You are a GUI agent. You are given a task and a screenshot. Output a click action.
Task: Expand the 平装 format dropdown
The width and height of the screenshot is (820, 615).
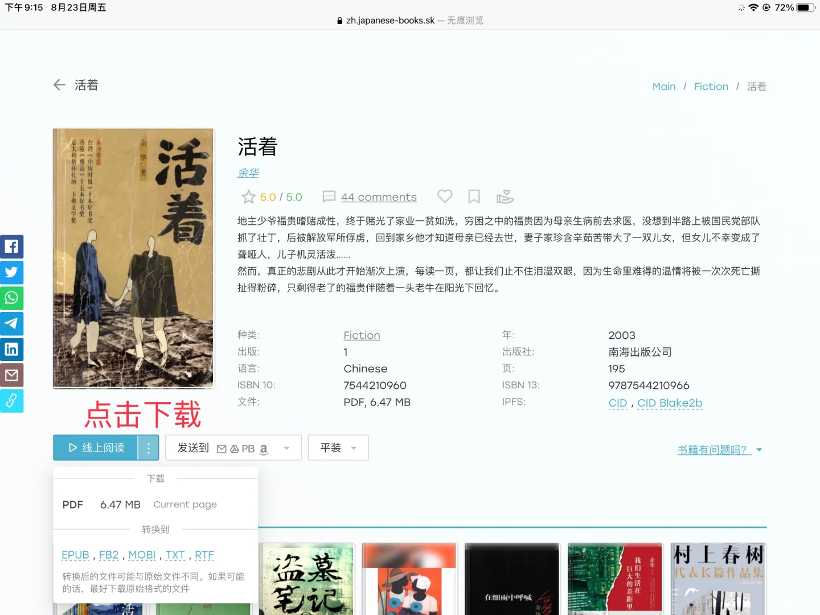coord(338,448)
